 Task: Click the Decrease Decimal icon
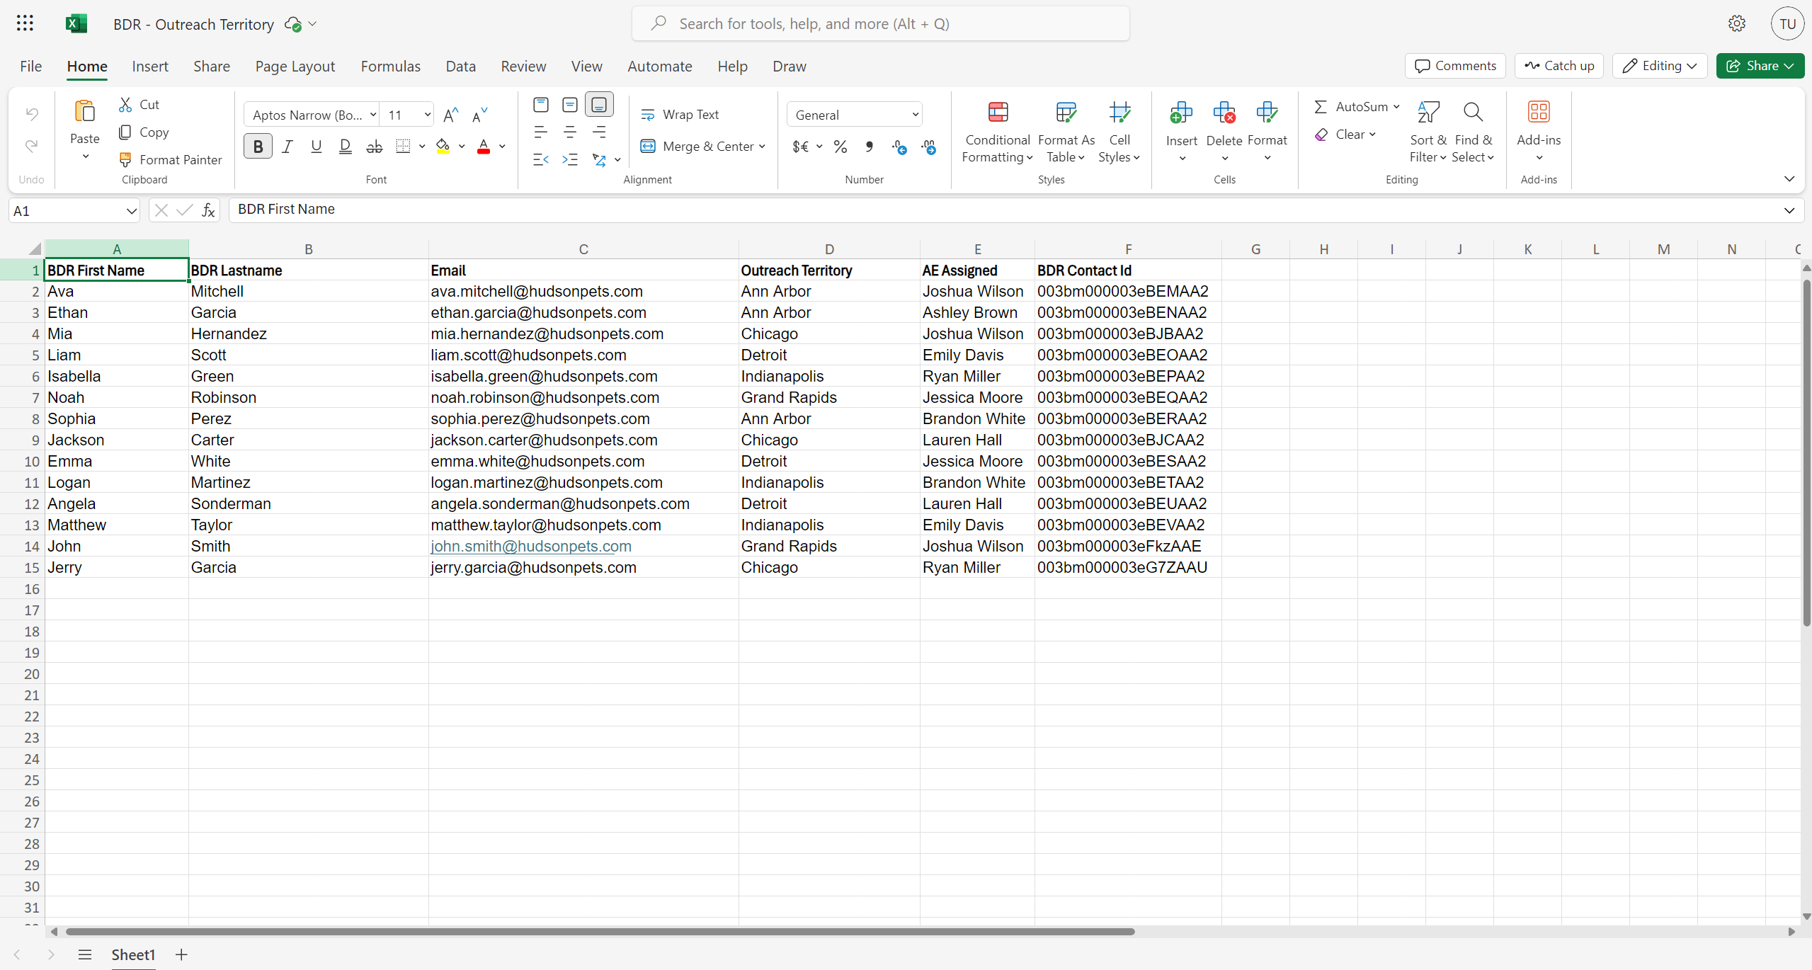pyautogui.click(x=929, y=147)
